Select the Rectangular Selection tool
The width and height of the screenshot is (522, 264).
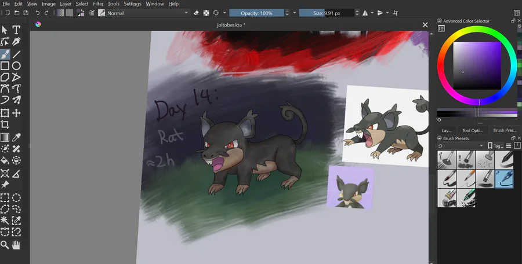(x=5, y=198)
